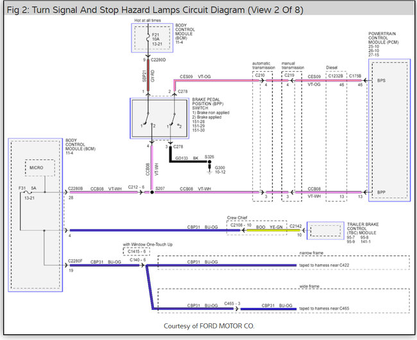Click the "BRAKE PEDAL POSITION (BPP) SWITCH" label
Image resolution: width=417 pixels, height=340 pixels.
(208, 104)
